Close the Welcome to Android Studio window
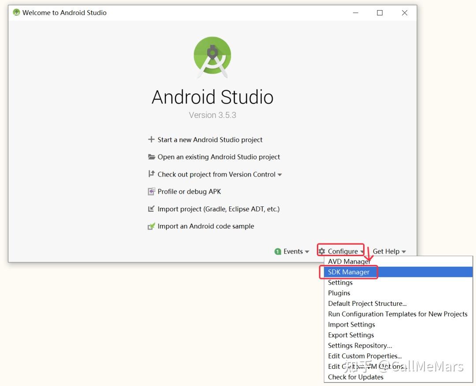 404,13
